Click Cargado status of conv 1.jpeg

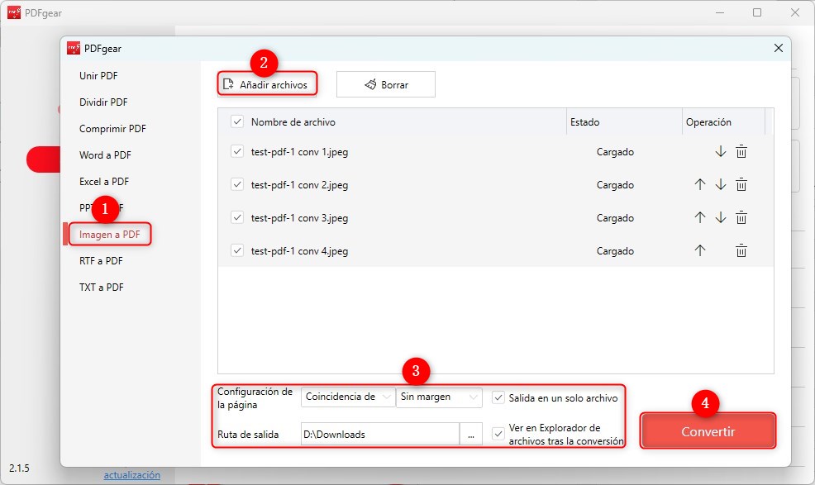(x=616, y=152)
